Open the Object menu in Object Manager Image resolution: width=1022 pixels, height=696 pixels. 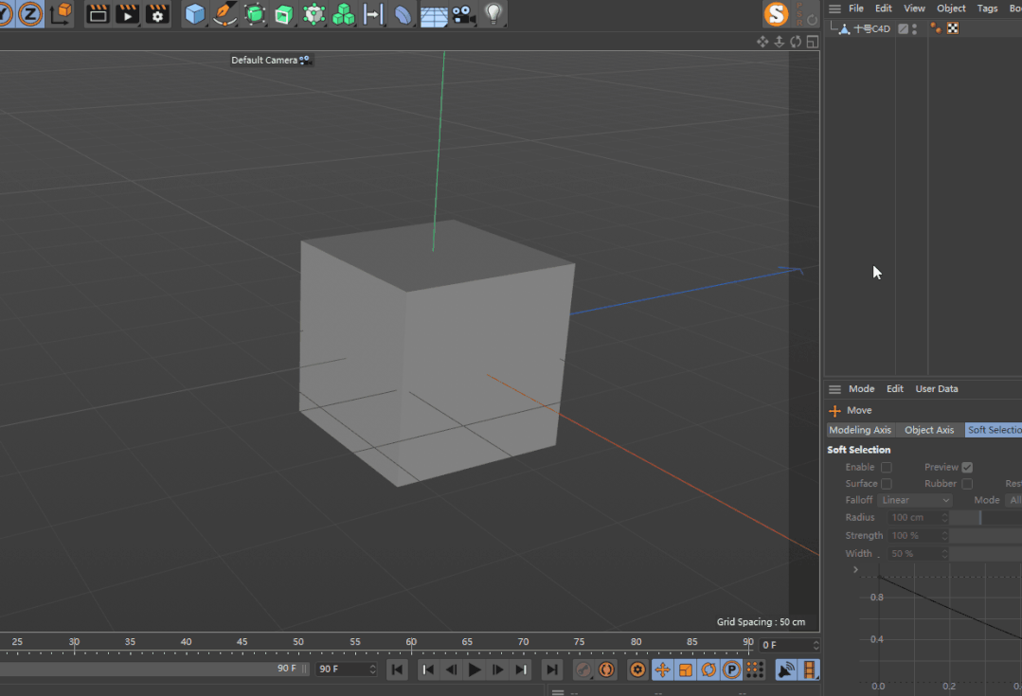[x=951, y=9]
